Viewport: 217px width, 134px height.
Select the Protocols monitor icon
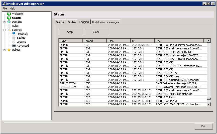[14, 34]
